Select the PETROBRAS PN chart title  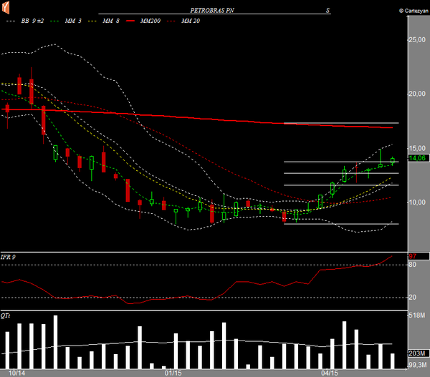pyautogui.click(x=216, y=11)
